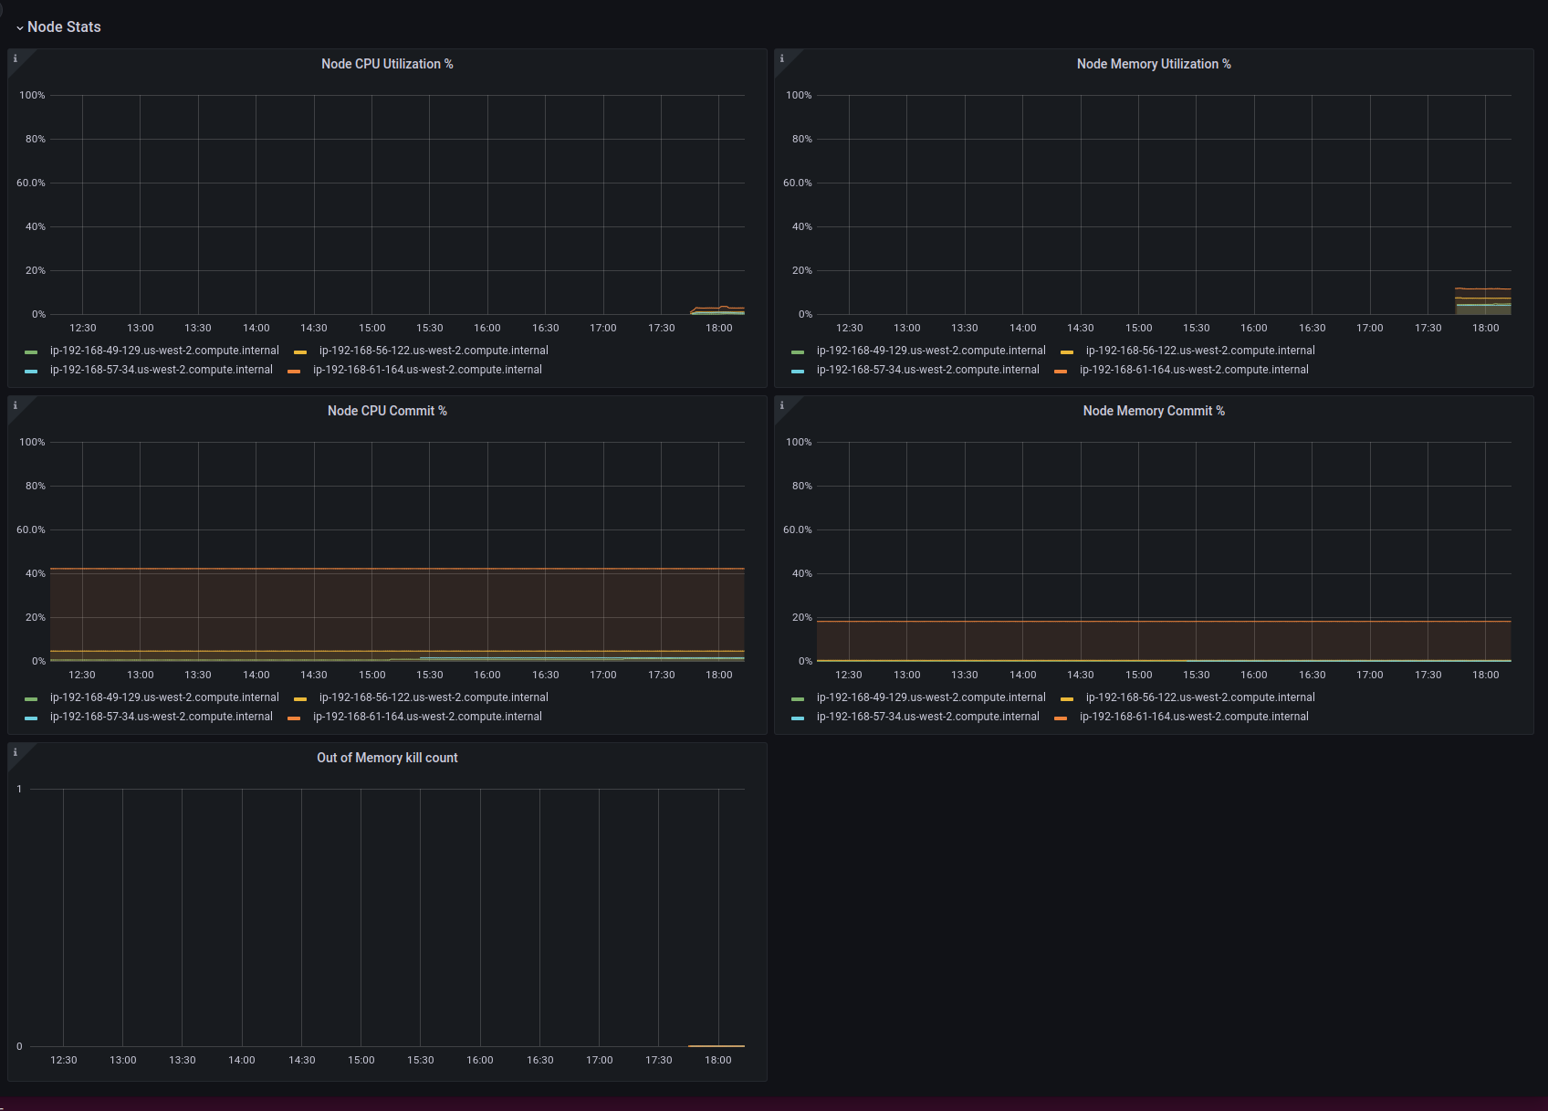Select ip-192-168-56-122 hostname in CPU Utilization legend
The height and width of the screenshot is (1111, 1548).
[x=433, y=350]
